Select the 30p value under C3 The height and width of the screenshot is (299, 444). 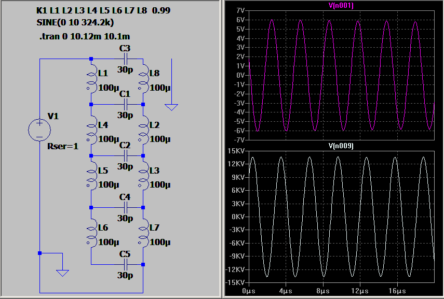[125, 69]
